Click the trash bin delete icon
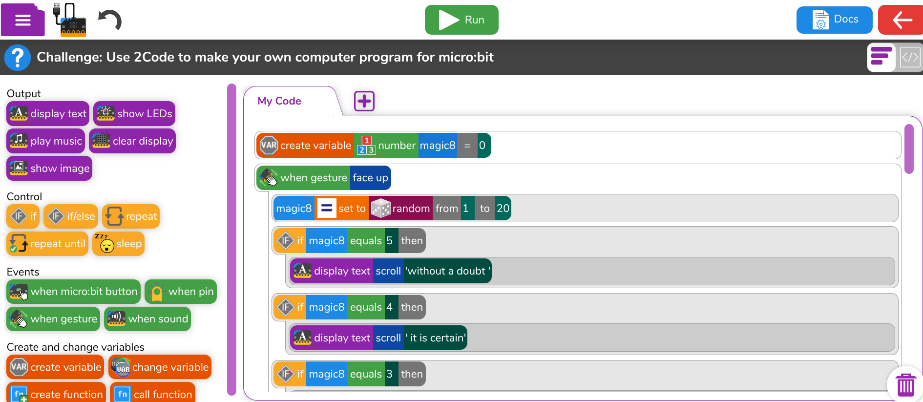 [905, 385]
